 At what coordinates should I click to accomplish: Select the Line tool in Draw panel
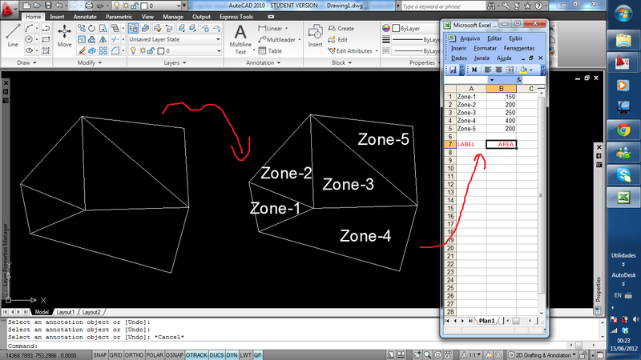[x=13, y=35]
